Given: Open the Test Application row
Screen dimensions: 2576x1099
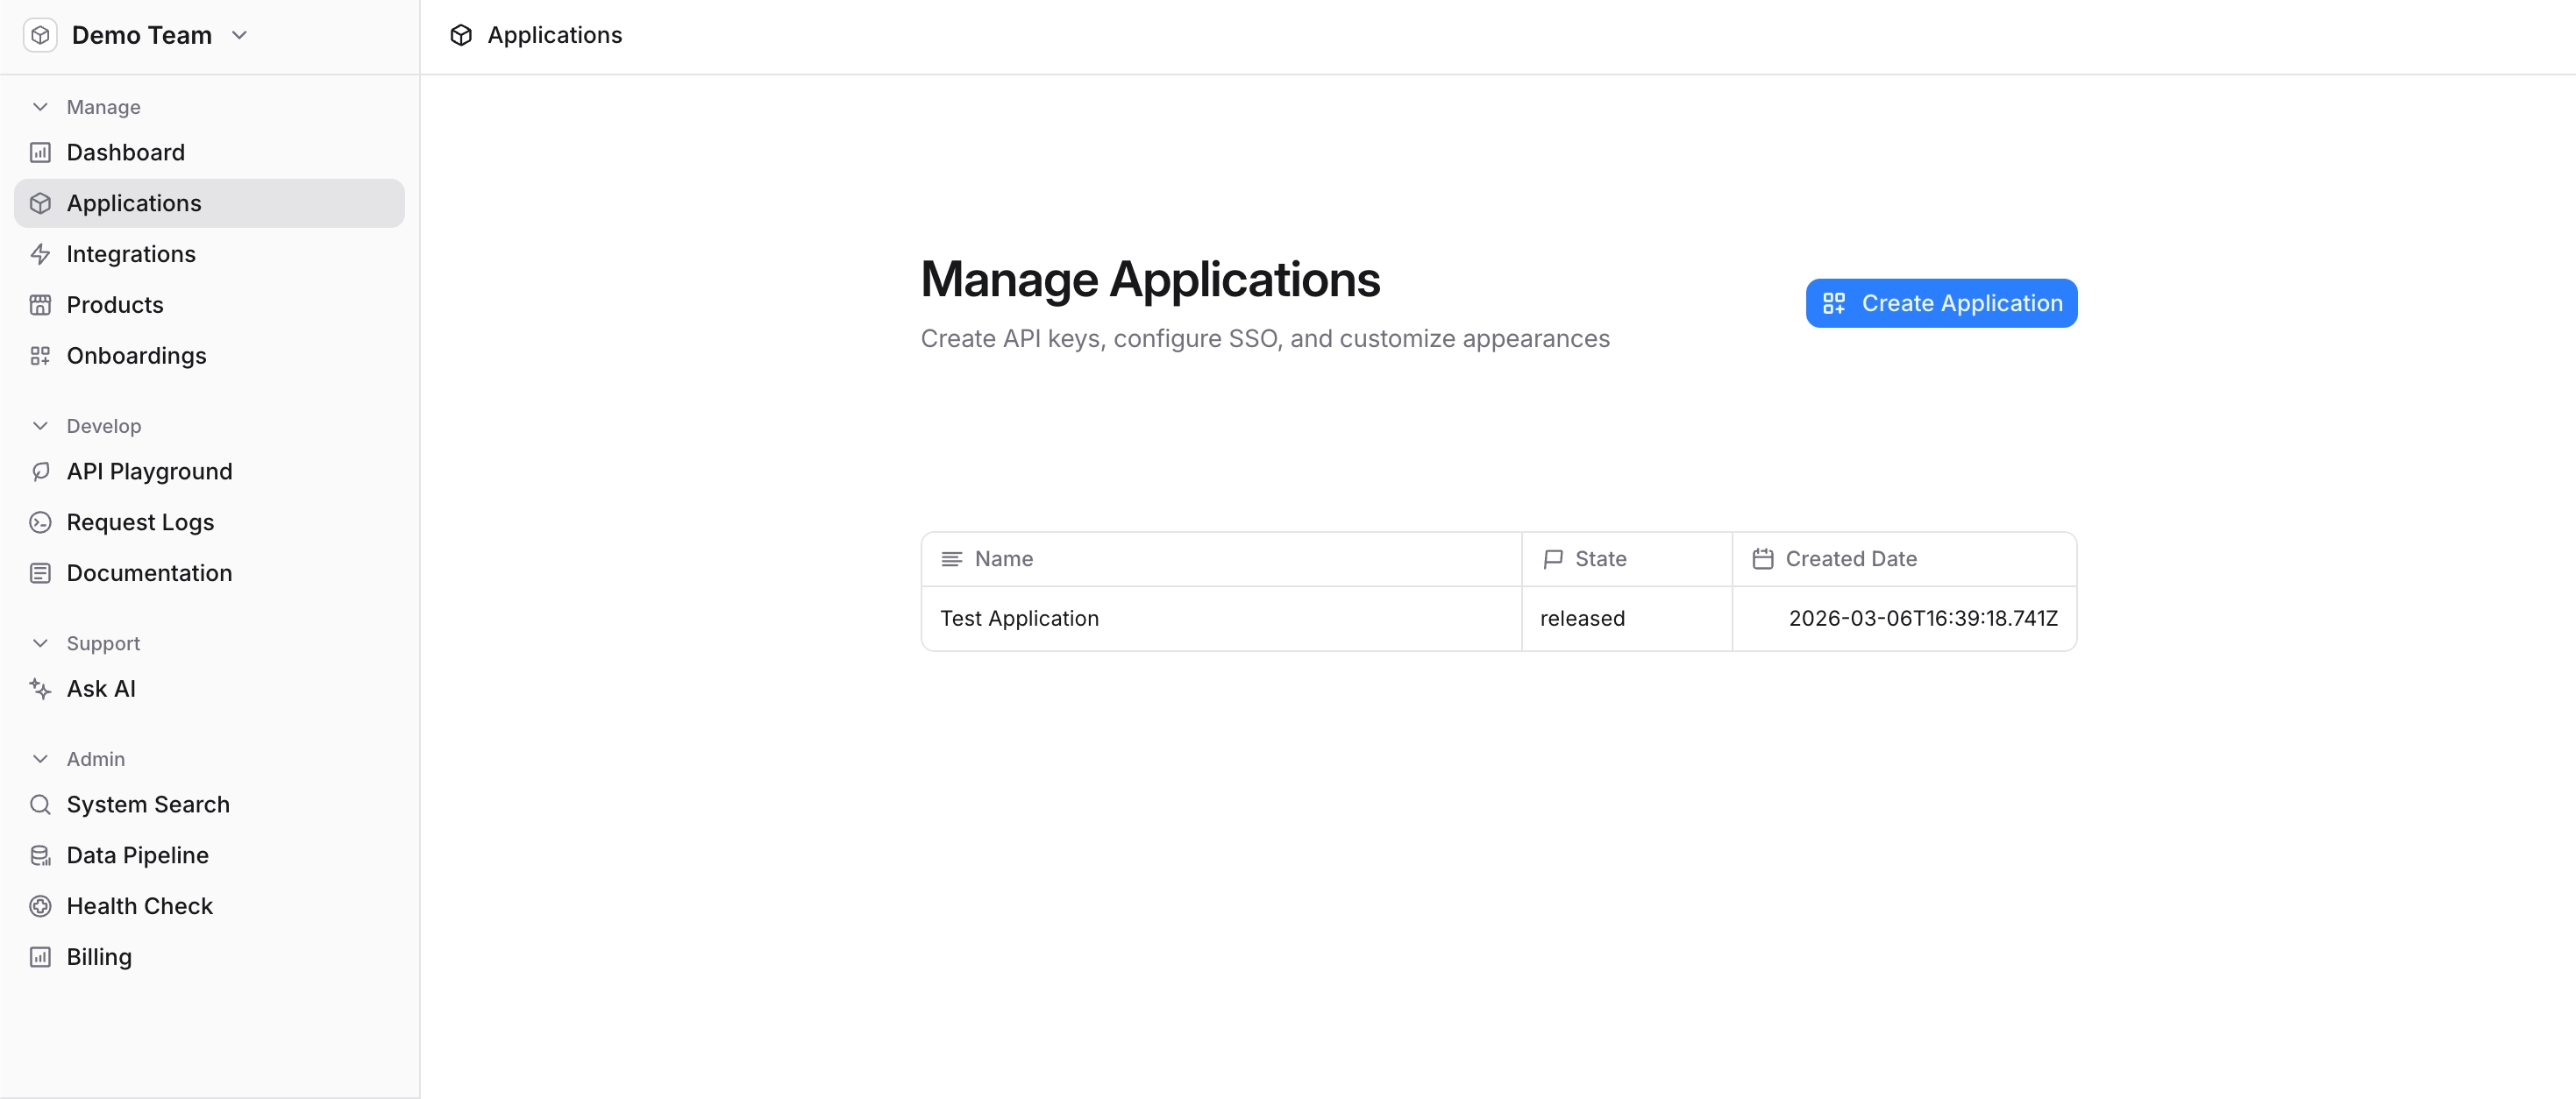Looking at the screenshot, I should point(1499,619).
